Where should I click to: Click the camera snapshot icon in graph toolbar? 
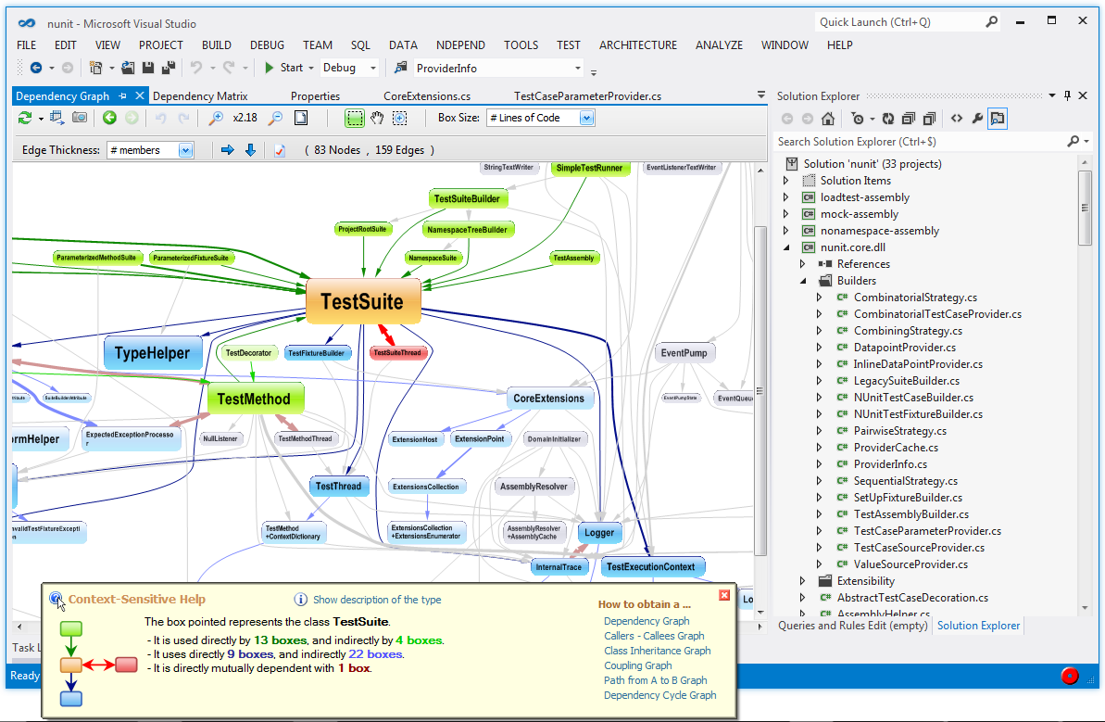pyautogui.click(x=80, y=118)
